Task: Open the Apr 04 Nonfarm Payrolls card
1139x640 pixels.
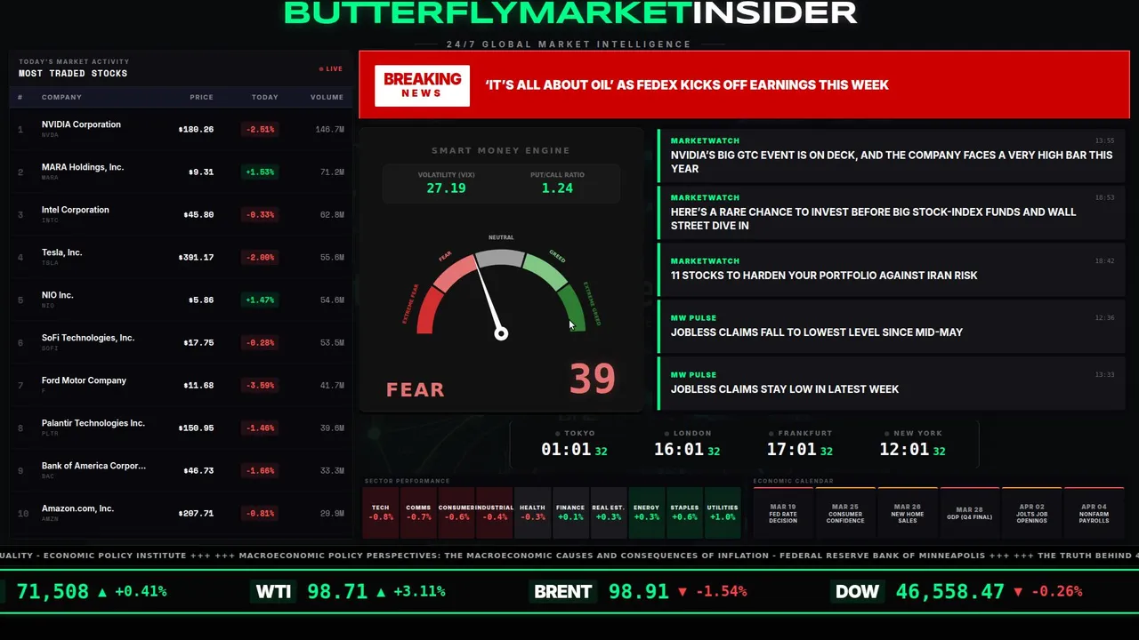Action: (x=1095, y=513)
